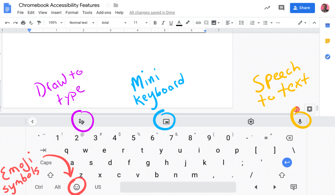Toggle Underline formatting
335x195 pixels.
click(x=170, y=23)
